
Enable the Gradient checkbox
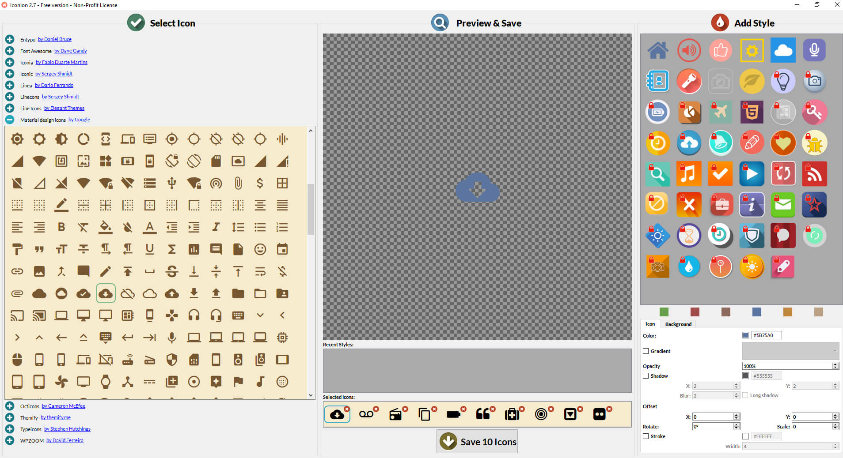646,351
